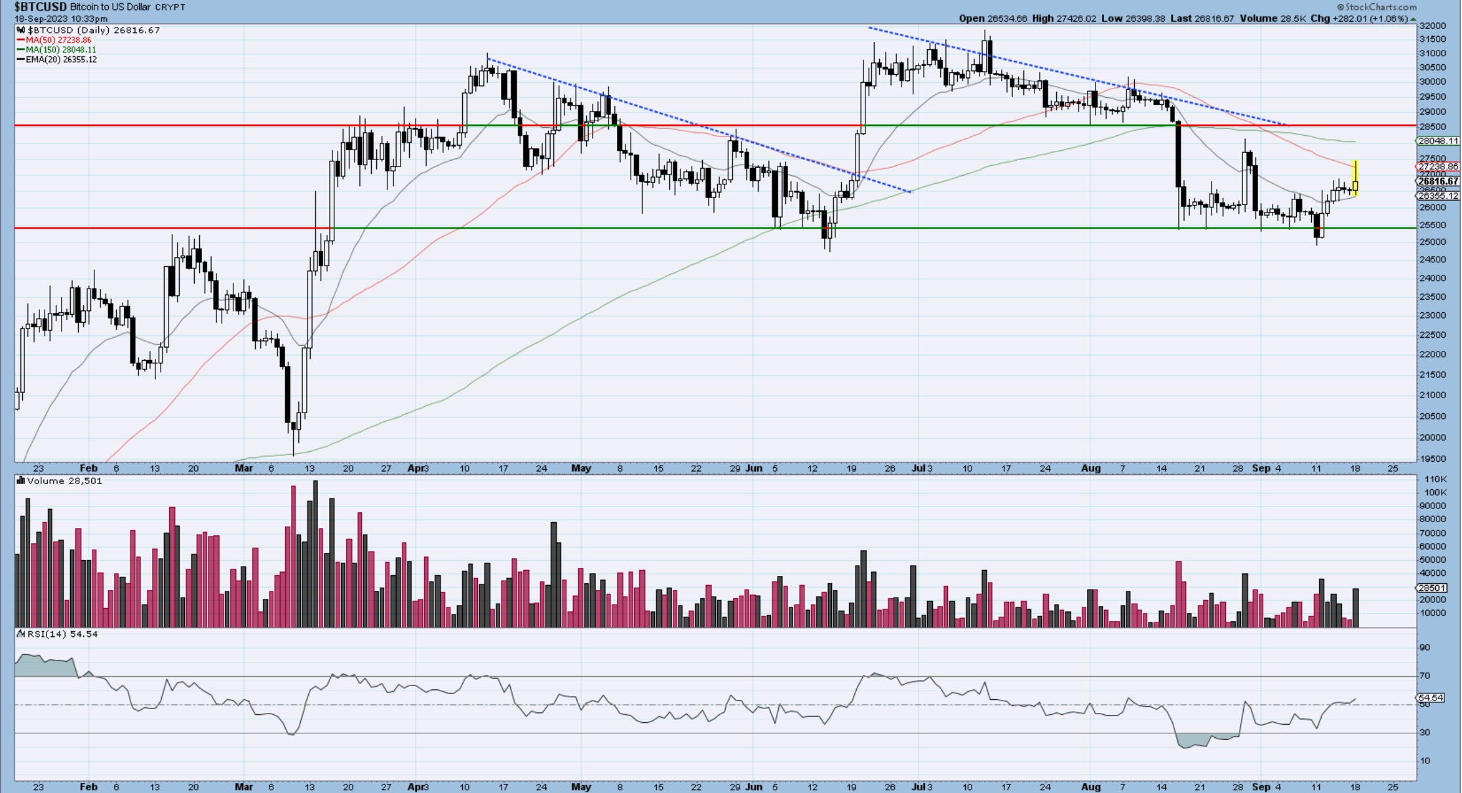The image size is (1462, 793).
Task: Click the volume bars icon next to Volume label
Action: coord(21,481)
